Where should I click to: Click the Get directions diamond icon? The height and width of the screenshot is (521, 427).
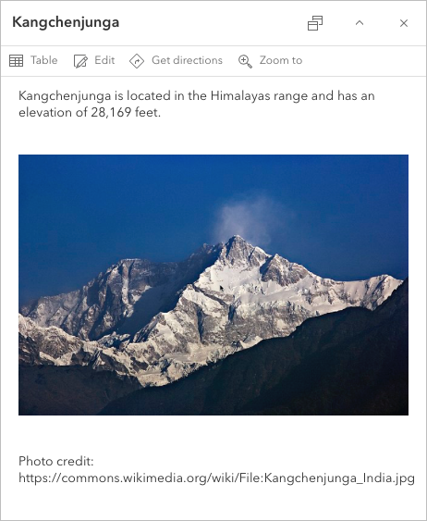[x=137, y=61]
